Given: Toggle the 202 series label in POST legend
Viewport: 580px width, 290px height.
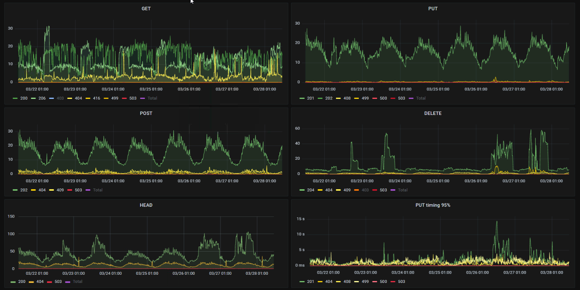Looking at the screenshot, I should pyautogui.click(x=23, y=190).
